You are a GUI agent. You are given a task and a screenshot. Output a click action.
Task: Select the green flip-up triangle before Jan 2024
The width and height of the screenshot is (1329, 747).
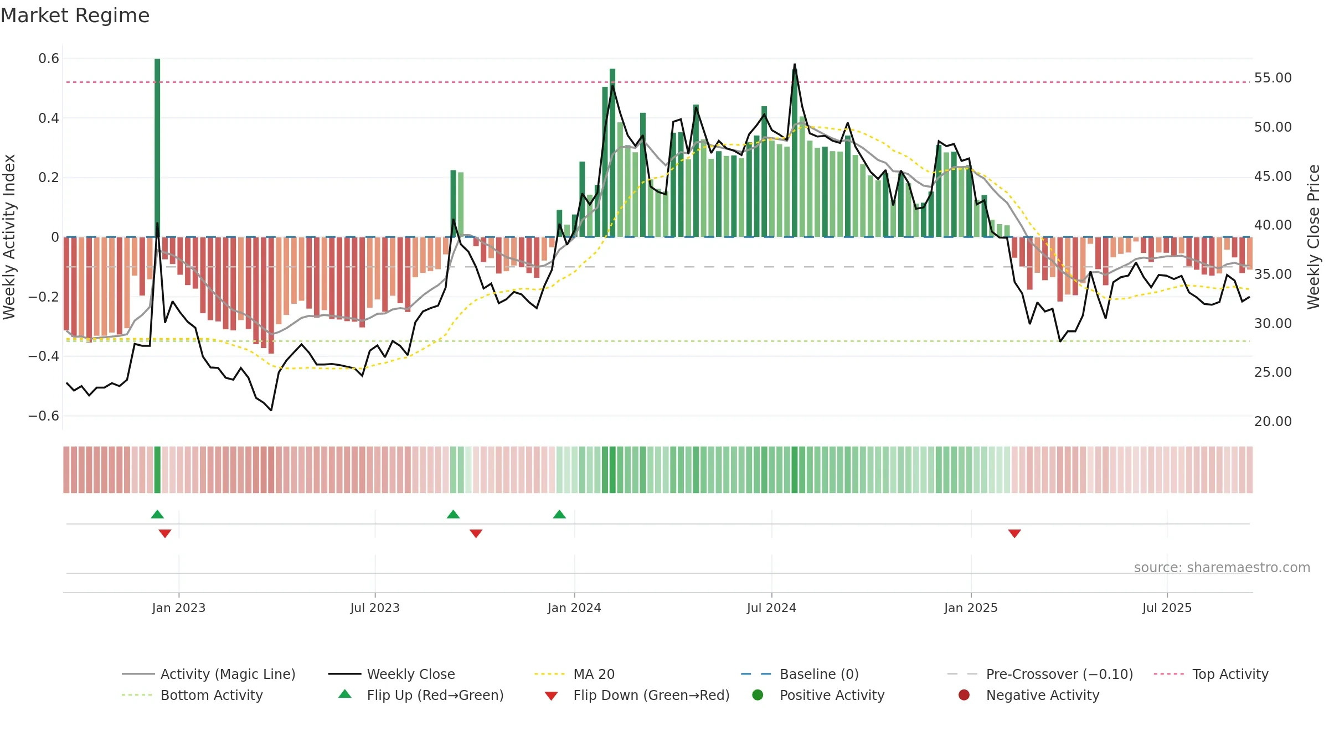[x=559, y=515]
